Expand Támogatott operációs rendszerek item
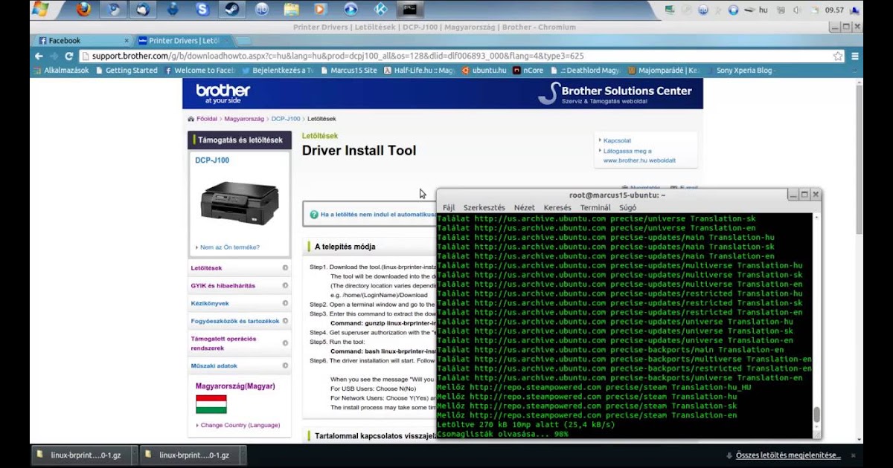This screenshot has height=468, width=893. coord(239,343)
